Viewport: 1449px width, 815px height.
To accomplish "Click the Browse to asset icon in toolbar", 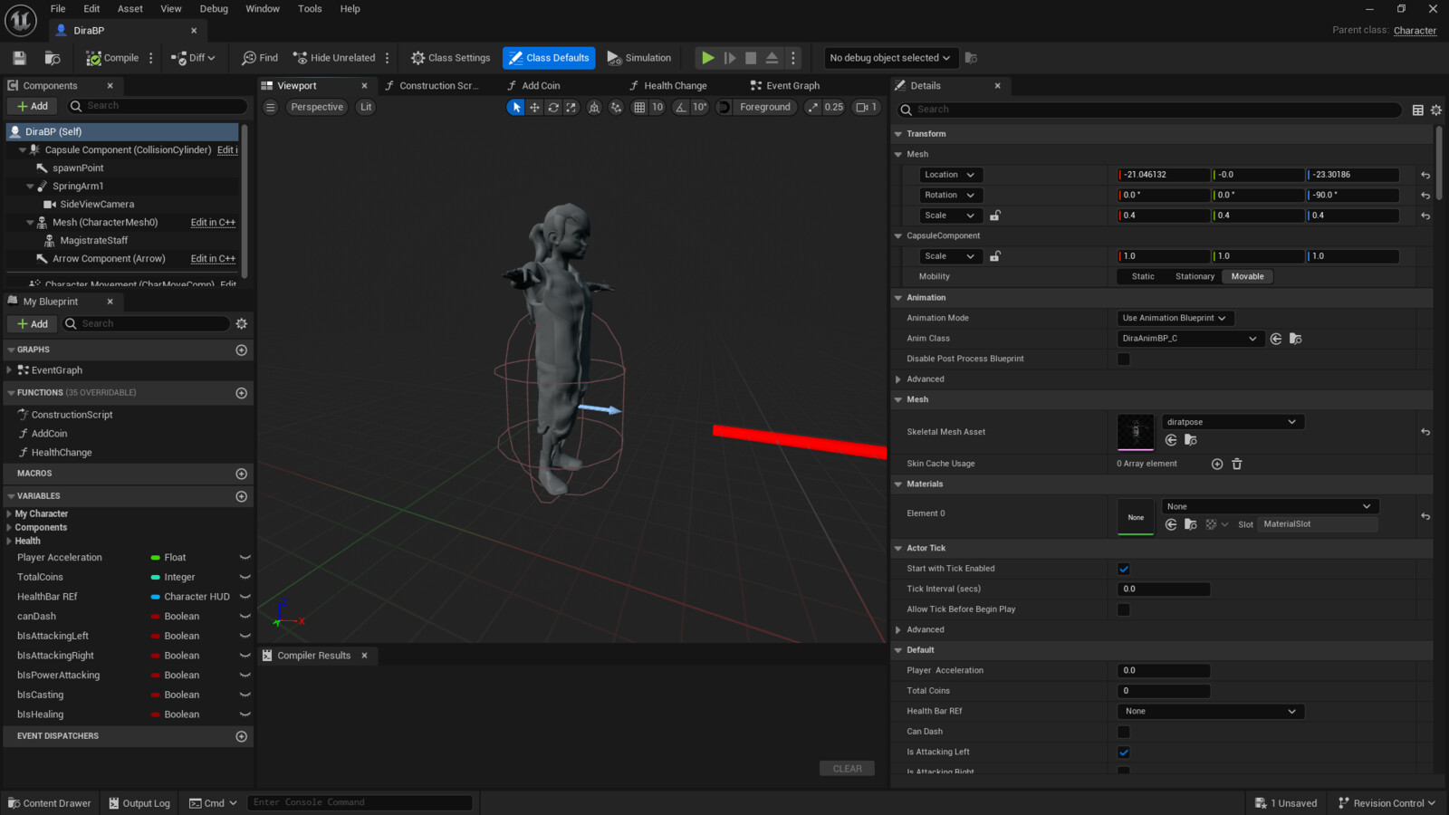I will (53, 58).
